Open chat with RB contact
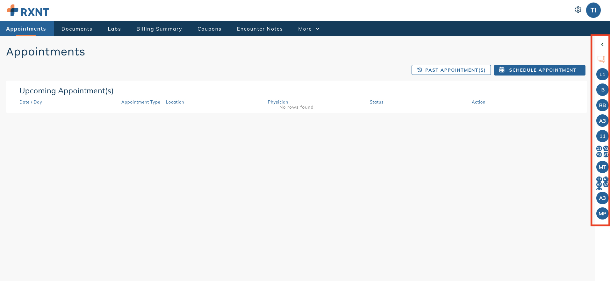The image size is (610, 281). point(602,105)
